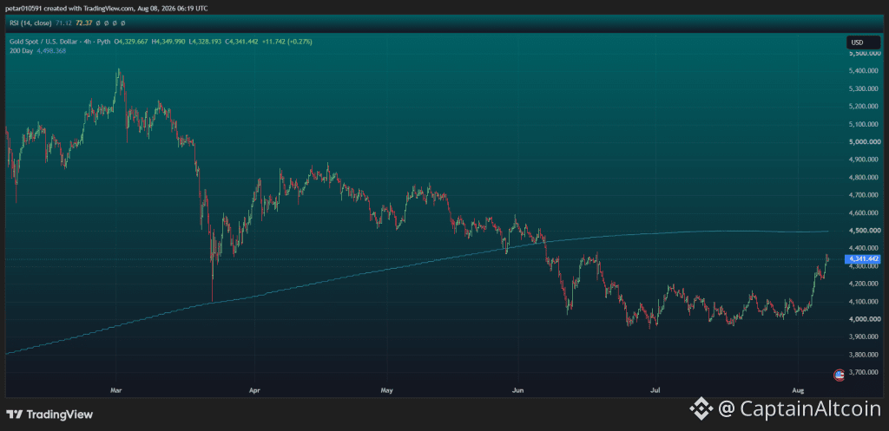The image size is (889, 431).
Task: Click the RSI value 71.12
Action: [x=62, y=23]
